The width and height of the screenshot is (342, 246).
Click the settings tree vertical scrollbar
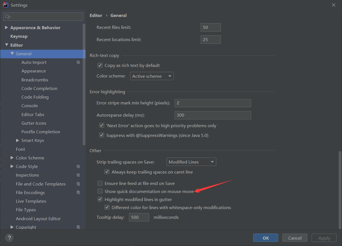(x=84, y=84)
